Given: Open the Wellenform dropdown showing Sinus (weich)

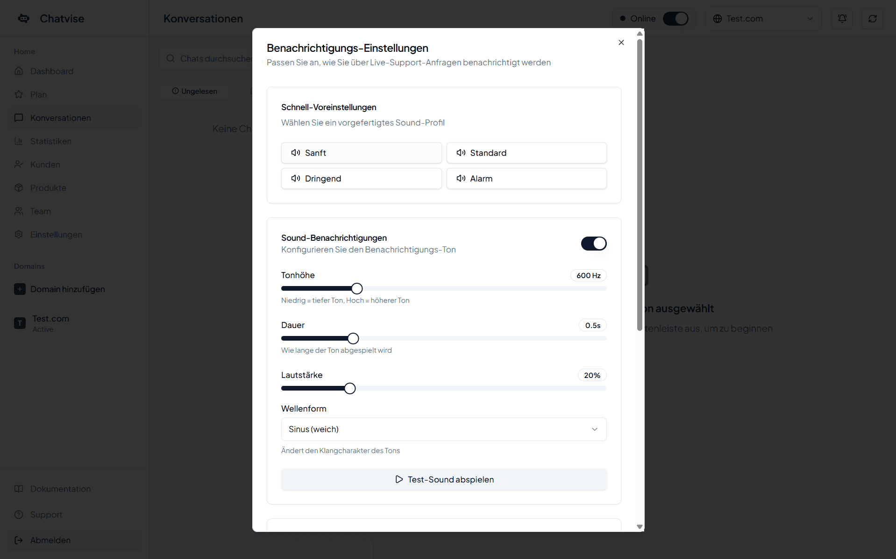Looking at the screenshot, I should click(443, 429).
